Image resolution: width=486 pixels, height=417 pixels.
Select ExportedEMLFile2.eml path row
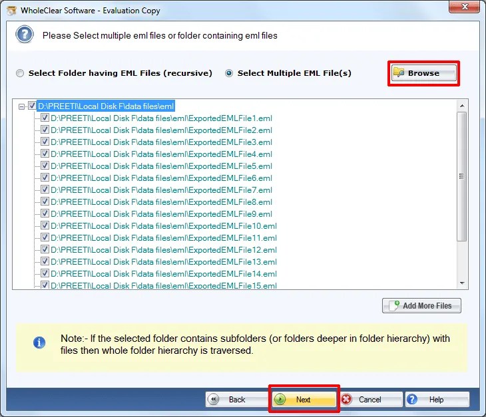pyautogui.click(x=161, y=130)
